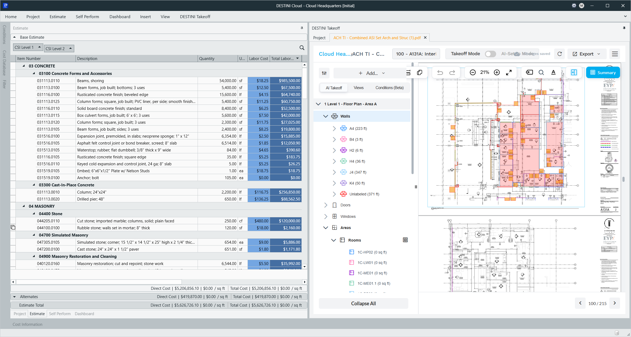Open the settings gear in title bar
631x337 pixels.
[574, 6]
